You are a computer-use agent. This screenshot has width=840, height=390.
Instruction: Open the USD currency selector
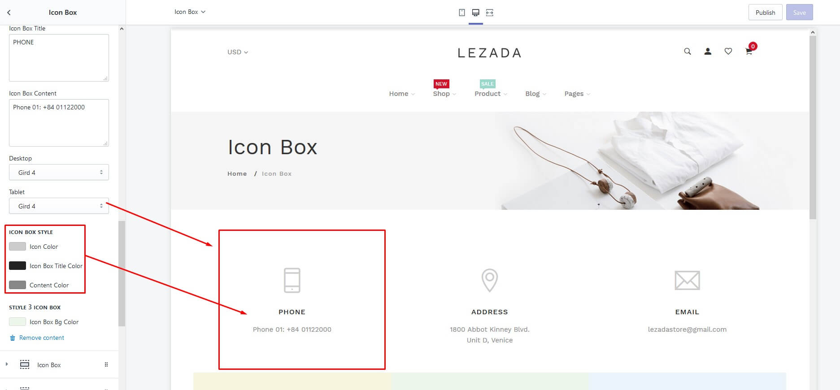238,52
